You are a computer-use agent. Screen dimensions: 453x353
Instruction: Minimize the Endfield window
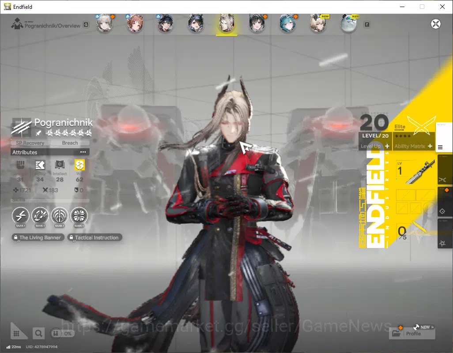[402, 7]
